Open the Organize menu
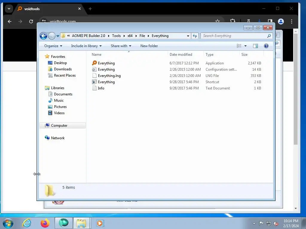 coord(53,46)
